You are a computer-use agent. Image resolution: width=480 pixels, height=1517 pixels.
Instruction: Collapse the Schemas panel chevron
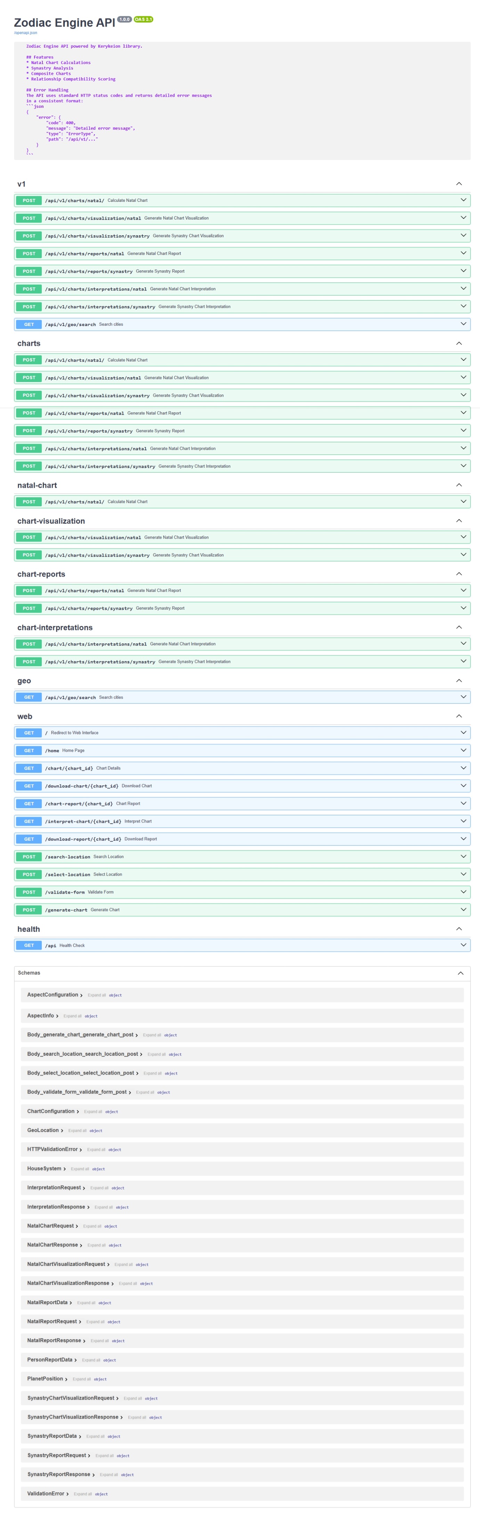coord(461,973)
